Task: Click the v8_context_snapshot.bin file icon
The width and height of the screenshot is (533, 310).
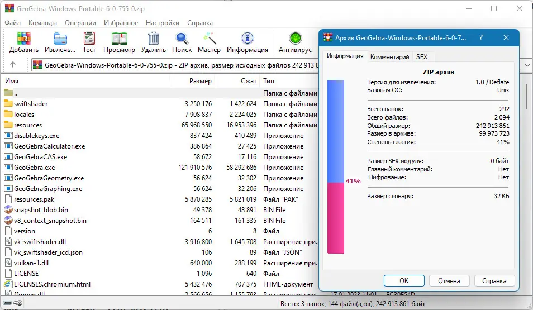Action: click(x=8, y=220)
